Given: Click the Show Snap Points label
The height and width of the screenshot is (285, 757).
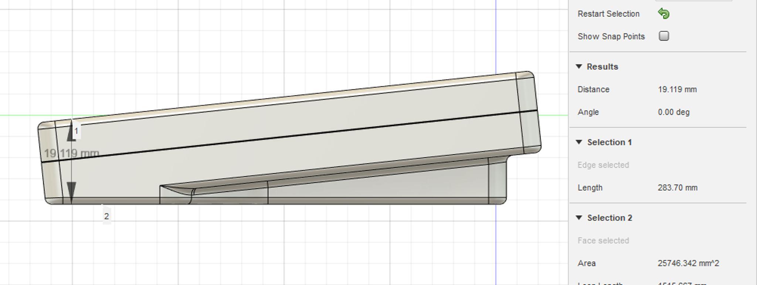Looking at the screenshot, I should point(611,36).
